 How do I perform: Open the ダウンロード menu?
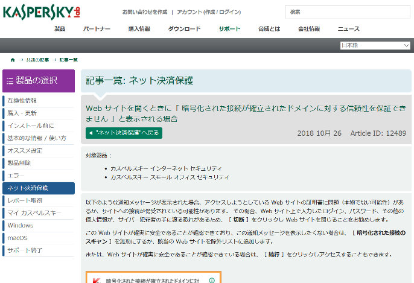(184, 29)
